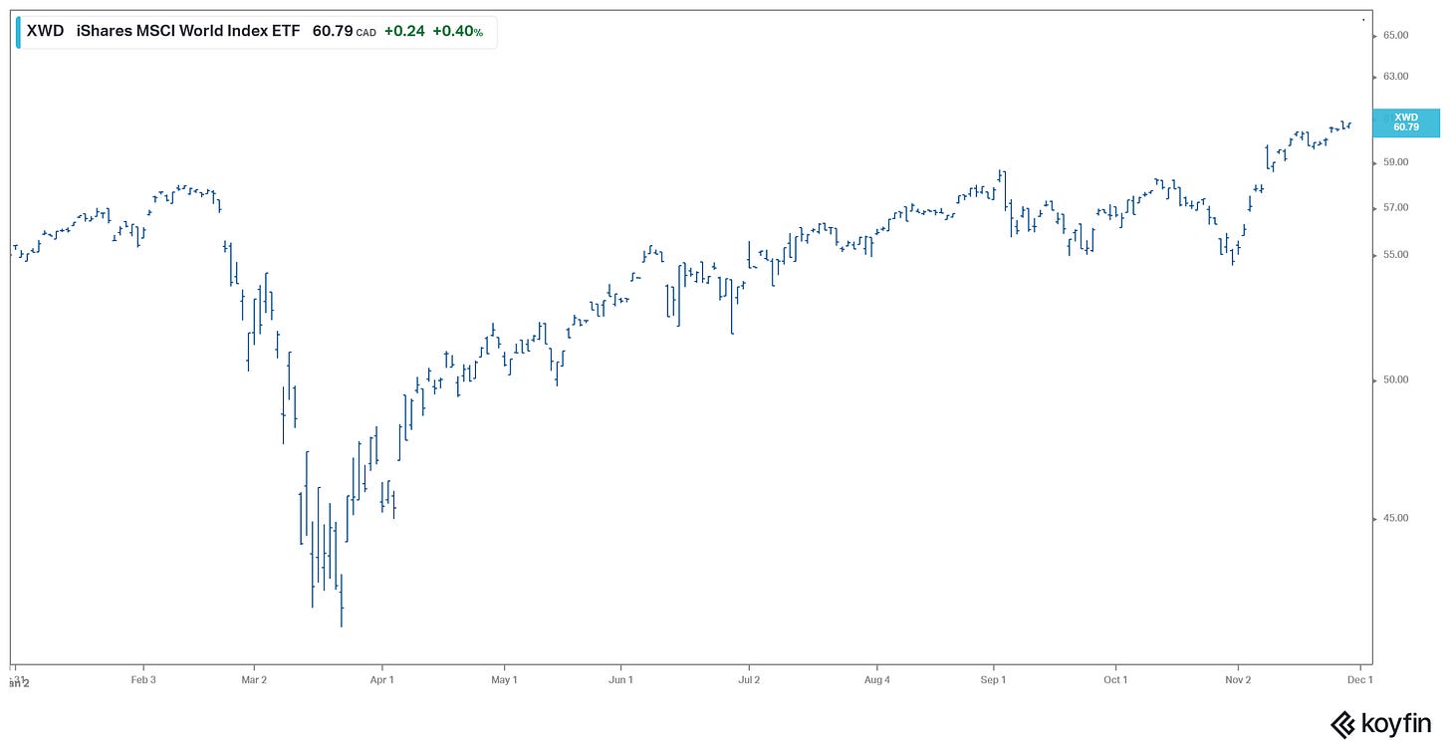The height and width of the screenshot is (749, 1450).
Task: Click the XWD ticker symbol in legend
Action: pos(45,31)
